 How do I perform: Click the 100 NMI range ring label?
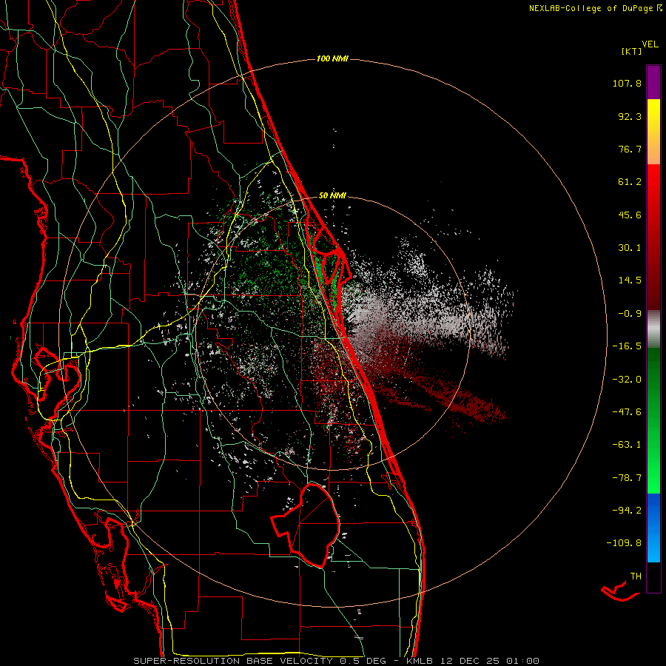point(332,58)
